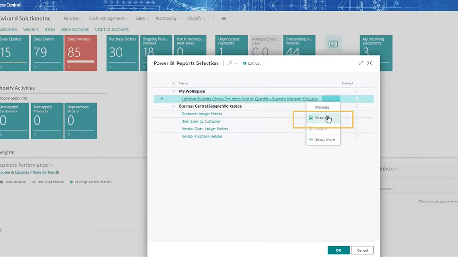Click the Edit List button

coord(251,63)
